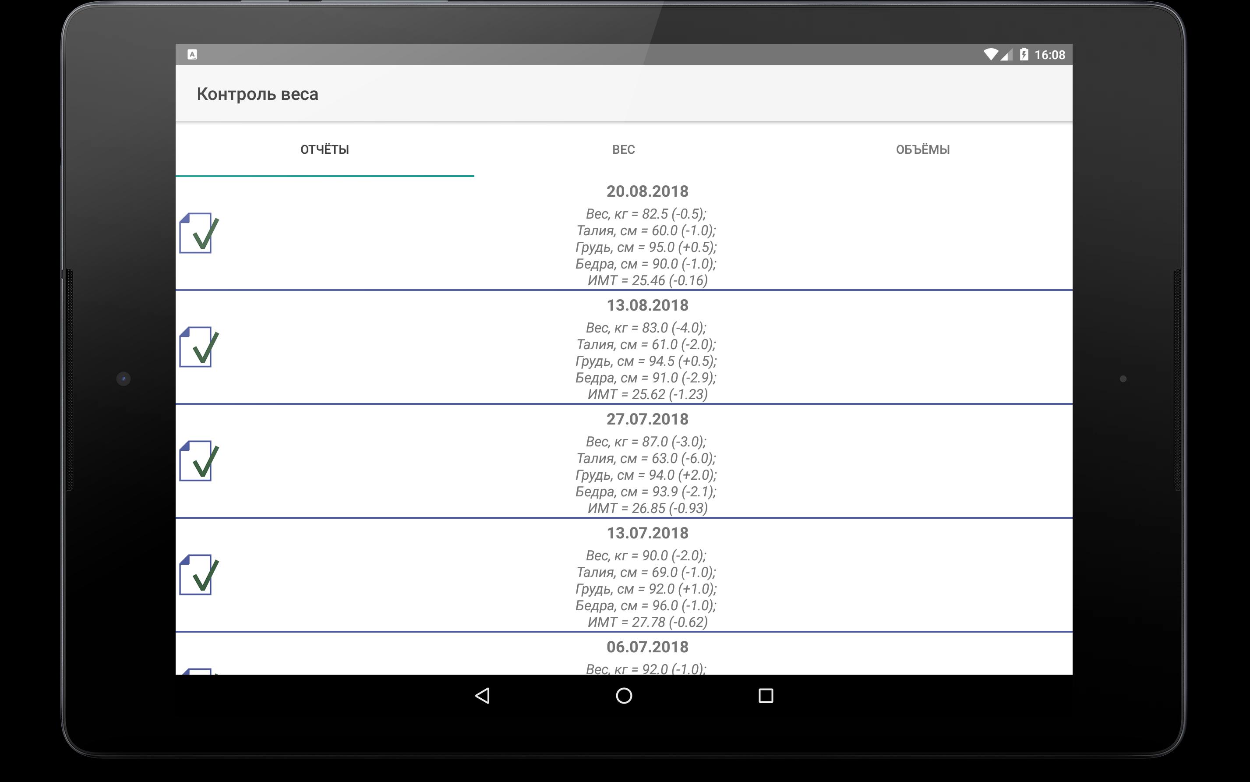Click 'Бедра, см = 91.0 (-2.9);' line
This screenshot has height=782, width=1250.
pyautogui.click(x=646, y=378)
